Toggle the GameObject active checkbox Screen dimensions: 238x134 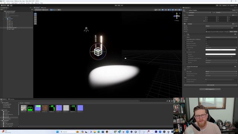(x=187, y=10)
